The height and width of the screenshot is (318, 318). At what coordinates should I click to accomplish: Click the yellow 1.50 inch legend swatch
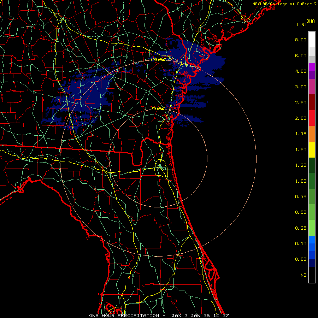click(x=312, y=150)
